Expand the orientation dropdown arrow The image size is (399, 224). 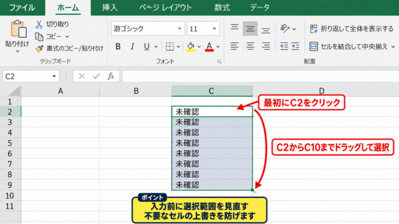tap(294, 29)
